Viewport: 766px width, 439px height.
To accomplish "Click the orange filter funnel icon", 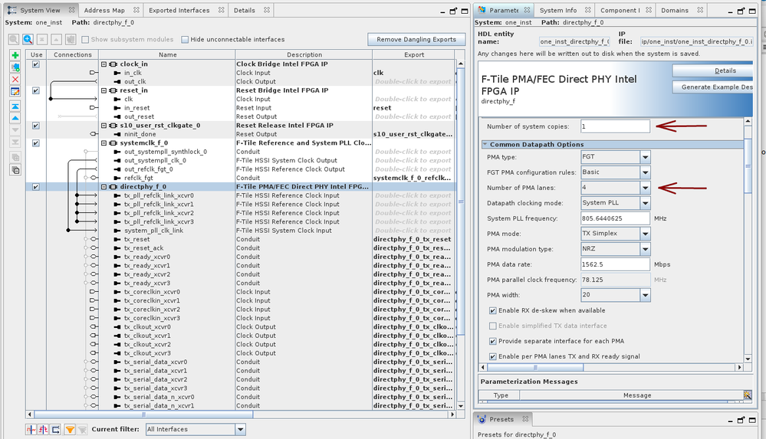I will coord(69,429).
